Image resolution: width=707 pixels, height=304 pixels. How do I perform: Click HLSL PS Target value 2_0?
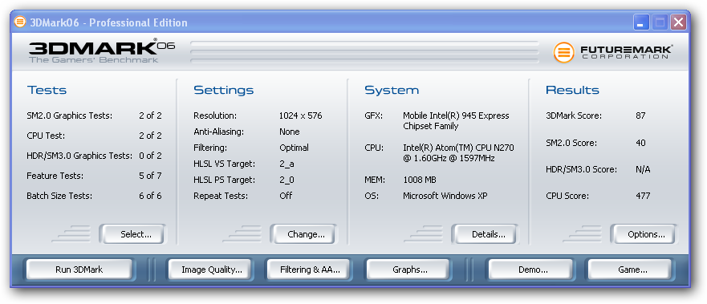tap(286, 180)
